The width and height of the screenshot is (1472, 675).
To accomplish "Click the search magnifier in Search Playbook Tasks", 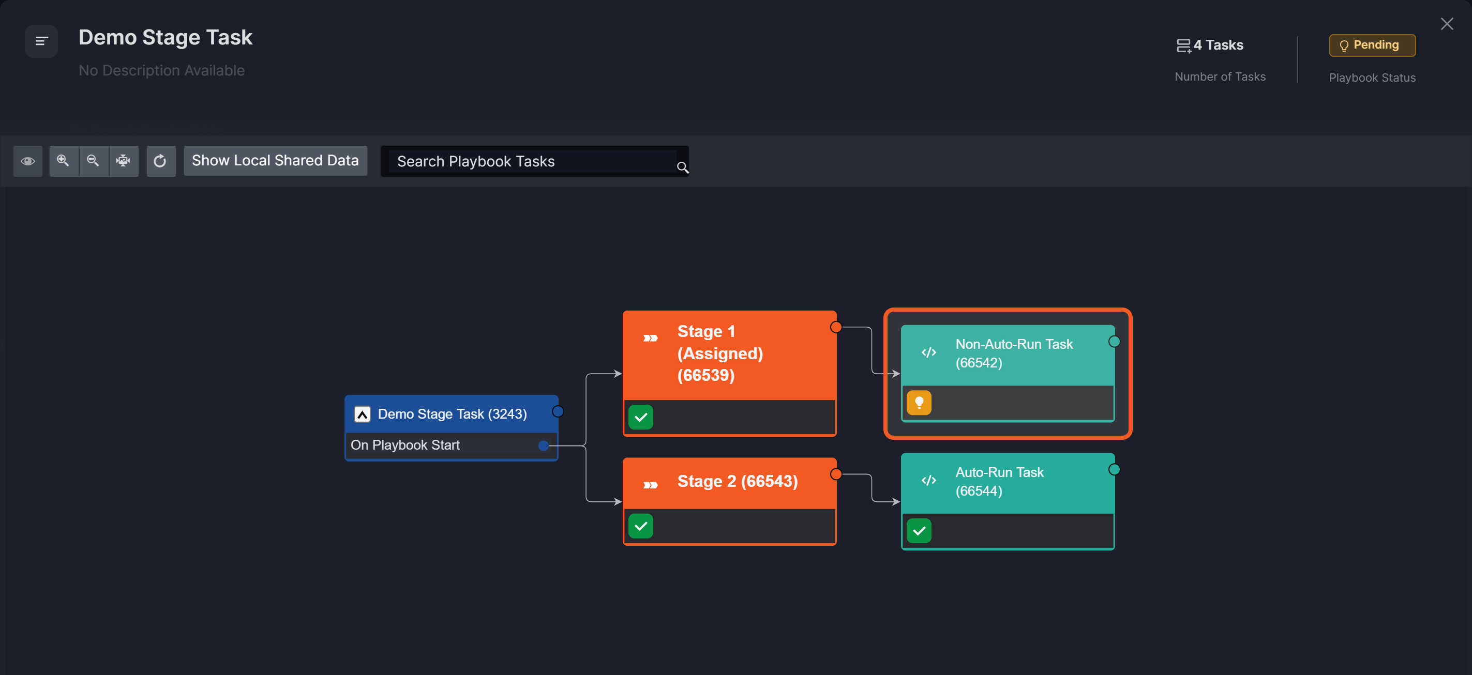I will coord(682,167).
